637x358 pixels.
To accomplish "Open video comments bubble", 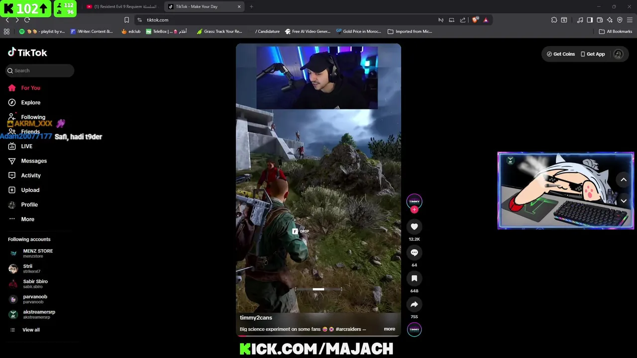I will [x=414, y=253].
